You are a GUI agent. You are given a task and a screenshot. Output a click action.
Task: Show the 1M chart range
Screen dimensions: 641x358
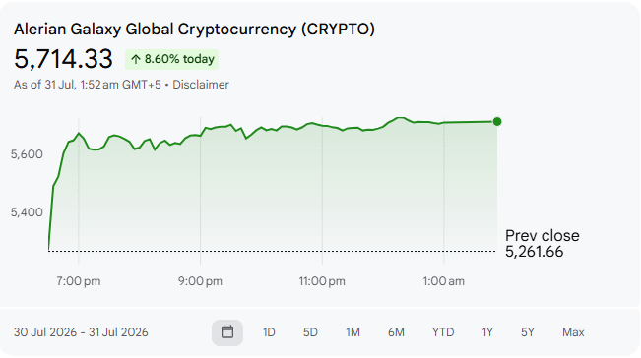click(x=353, y=332)
